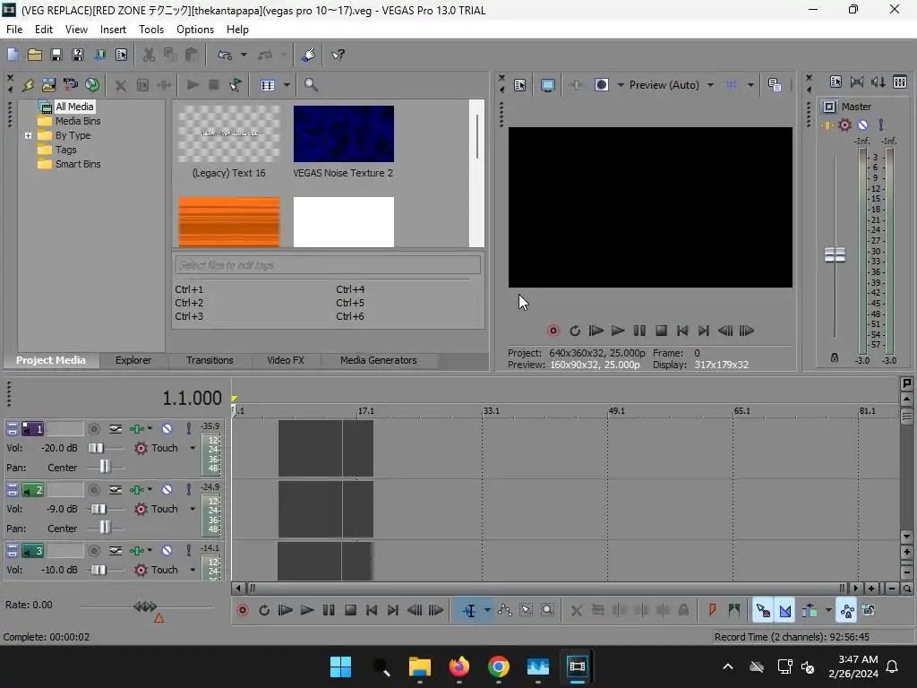Click the Master volume fader
The width and height of the screenshot is (917, 688).
pos(835,255)
